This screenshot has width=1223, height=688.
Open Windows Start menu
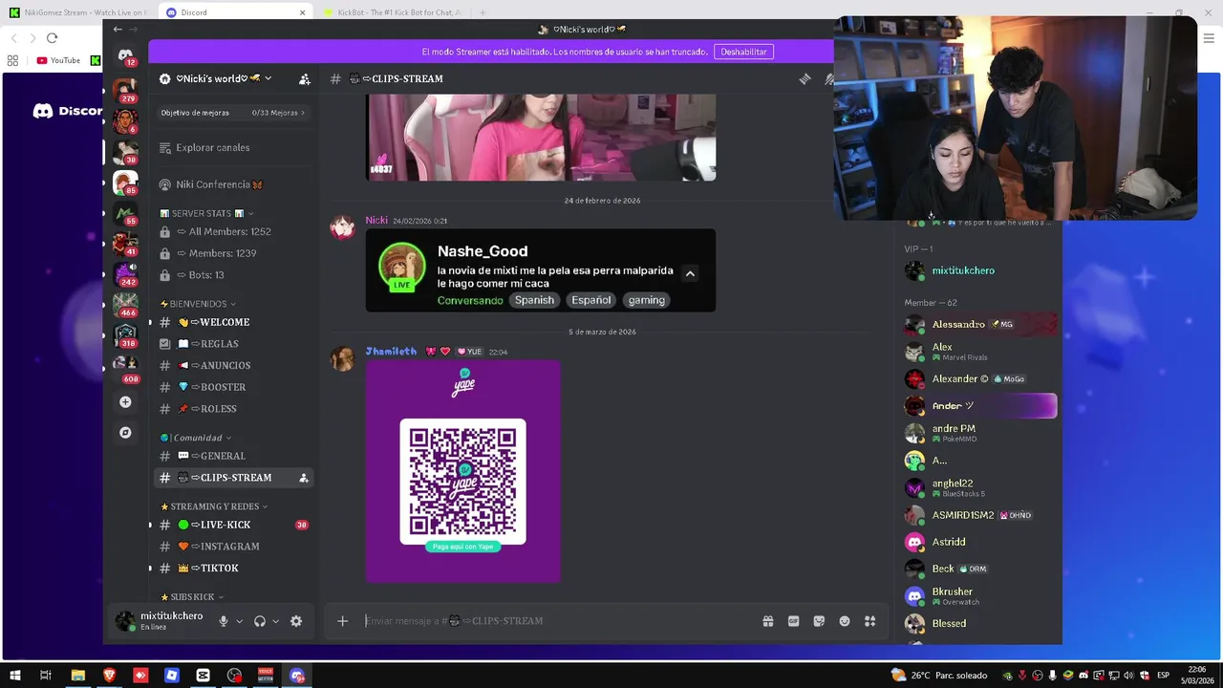click(x=14, y=676)
